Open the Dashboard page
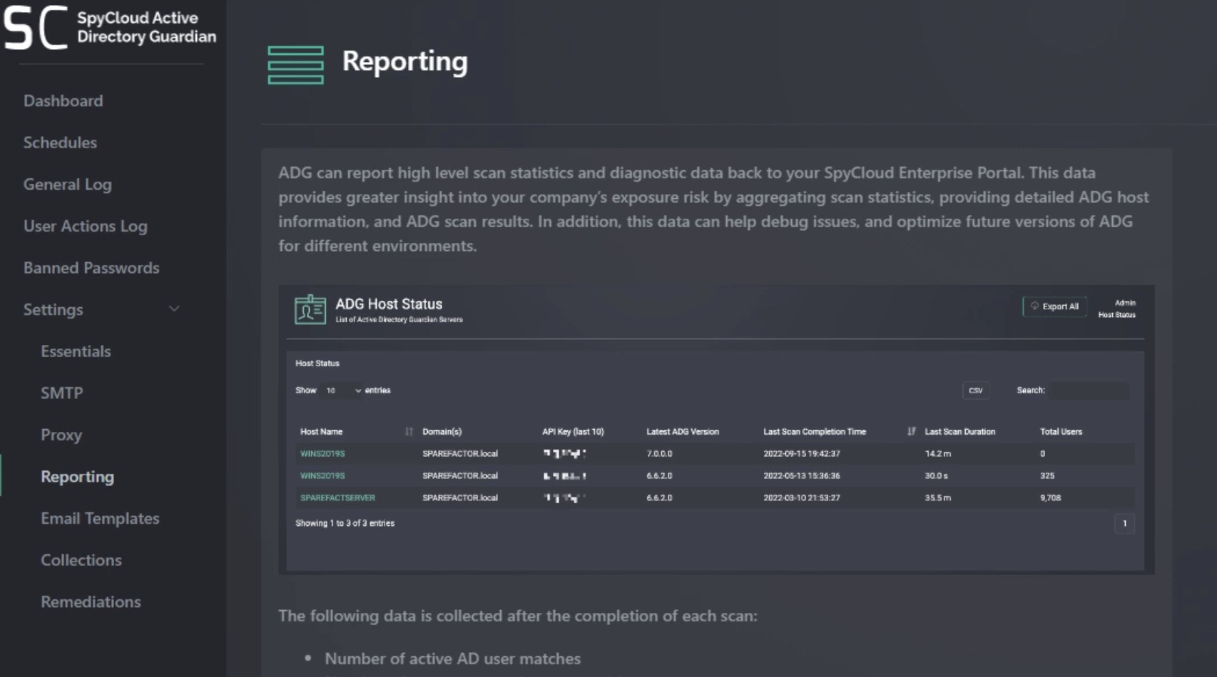This screenshot has height=677, width=1217. click(x=63, y=100)
